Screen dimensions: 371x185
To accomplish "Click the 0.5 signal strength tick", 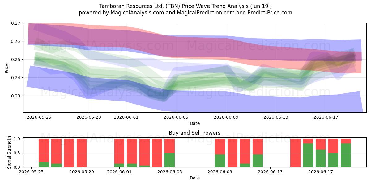I will [17, 153].
